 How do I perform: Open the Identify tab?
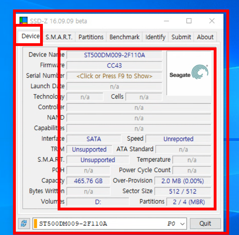point(155,37)
